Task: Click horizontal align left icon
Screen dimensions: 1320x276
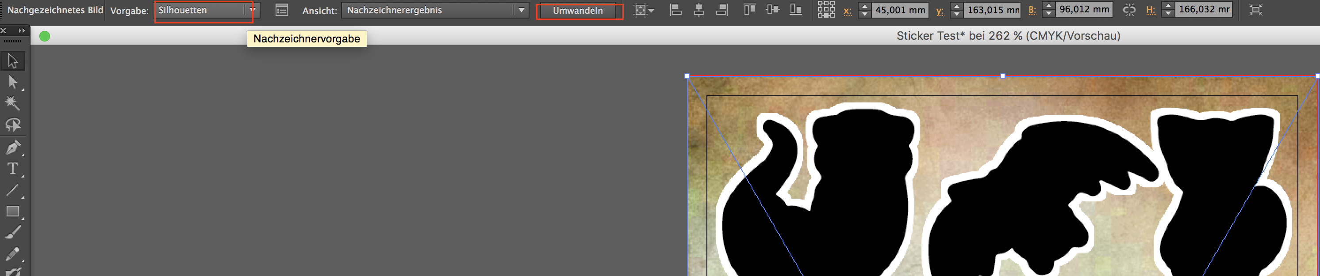Action: 676,9
